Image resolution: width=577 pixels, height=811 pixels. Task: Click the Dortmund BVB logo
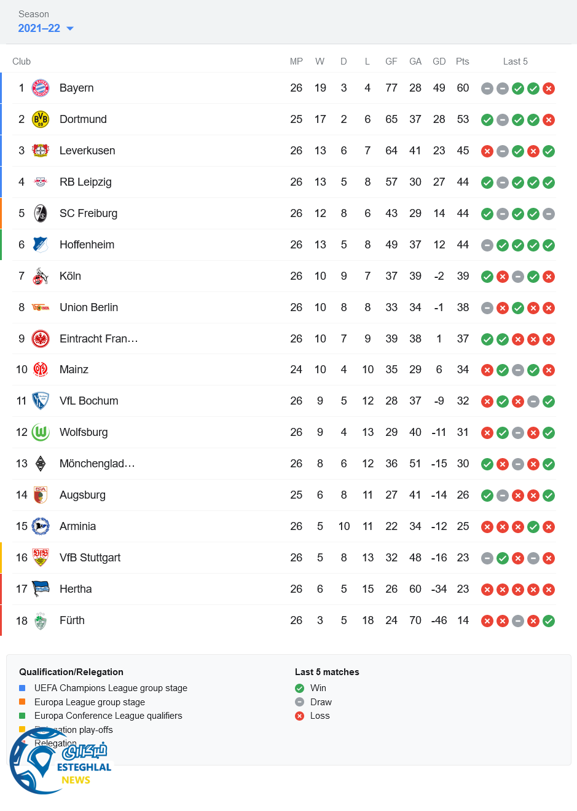coord(41,119)
